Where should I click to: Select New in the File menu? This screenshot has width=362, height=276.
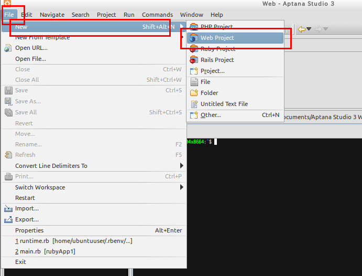[93, 27]
